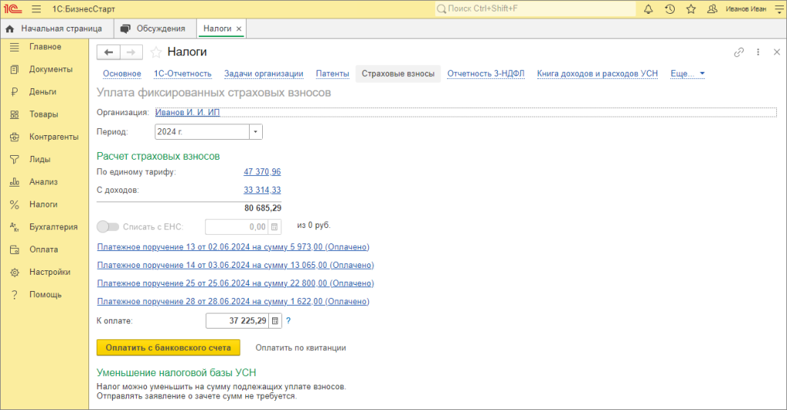The height and width of the screenshot is (410, 787).
Task: Open Налоги section in sidebar
Action: click(x=45, y=204)
